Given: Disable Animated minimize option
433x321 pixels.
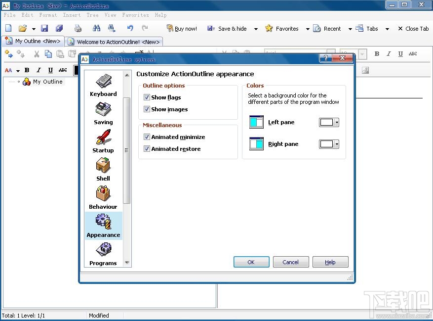Looking at the screenshot, I should pos(147,137).
